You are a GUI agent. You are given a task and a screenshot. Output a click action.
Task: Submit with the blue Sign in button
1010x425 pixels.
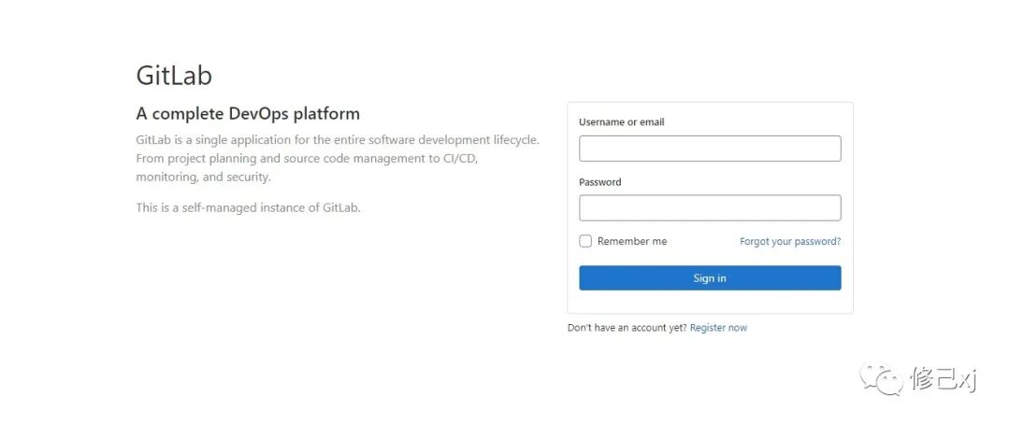(x=710, y=277)
